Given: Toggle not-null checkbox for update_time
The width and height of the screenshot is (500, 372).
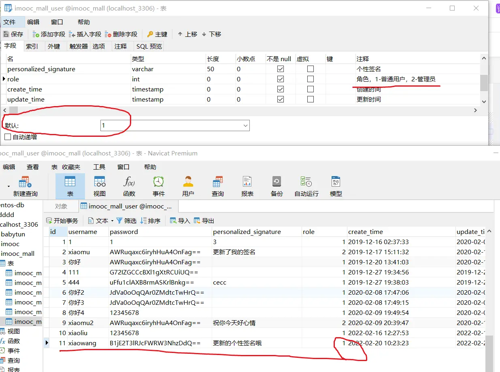Looking at the screenshot, I should click(280, 99).
